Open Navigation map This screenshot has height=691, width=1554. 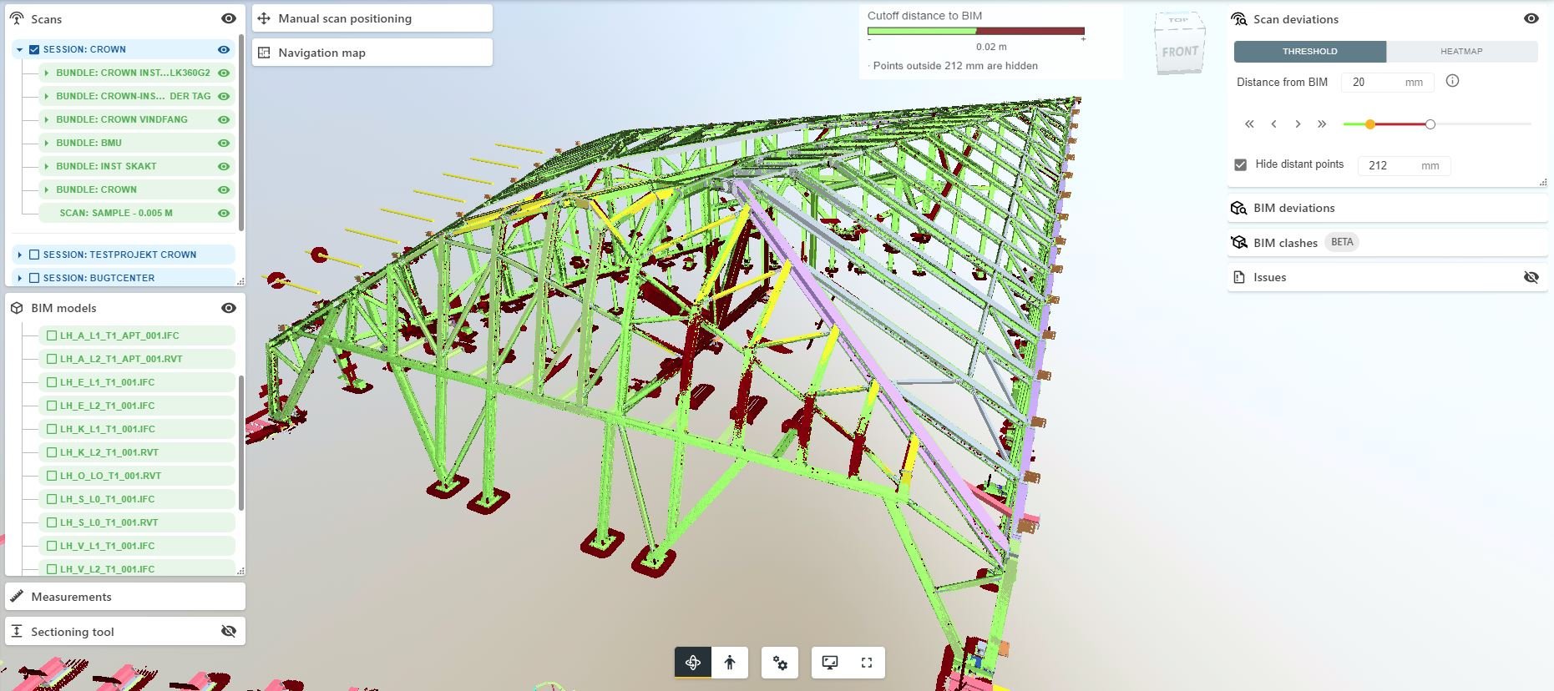372,53
